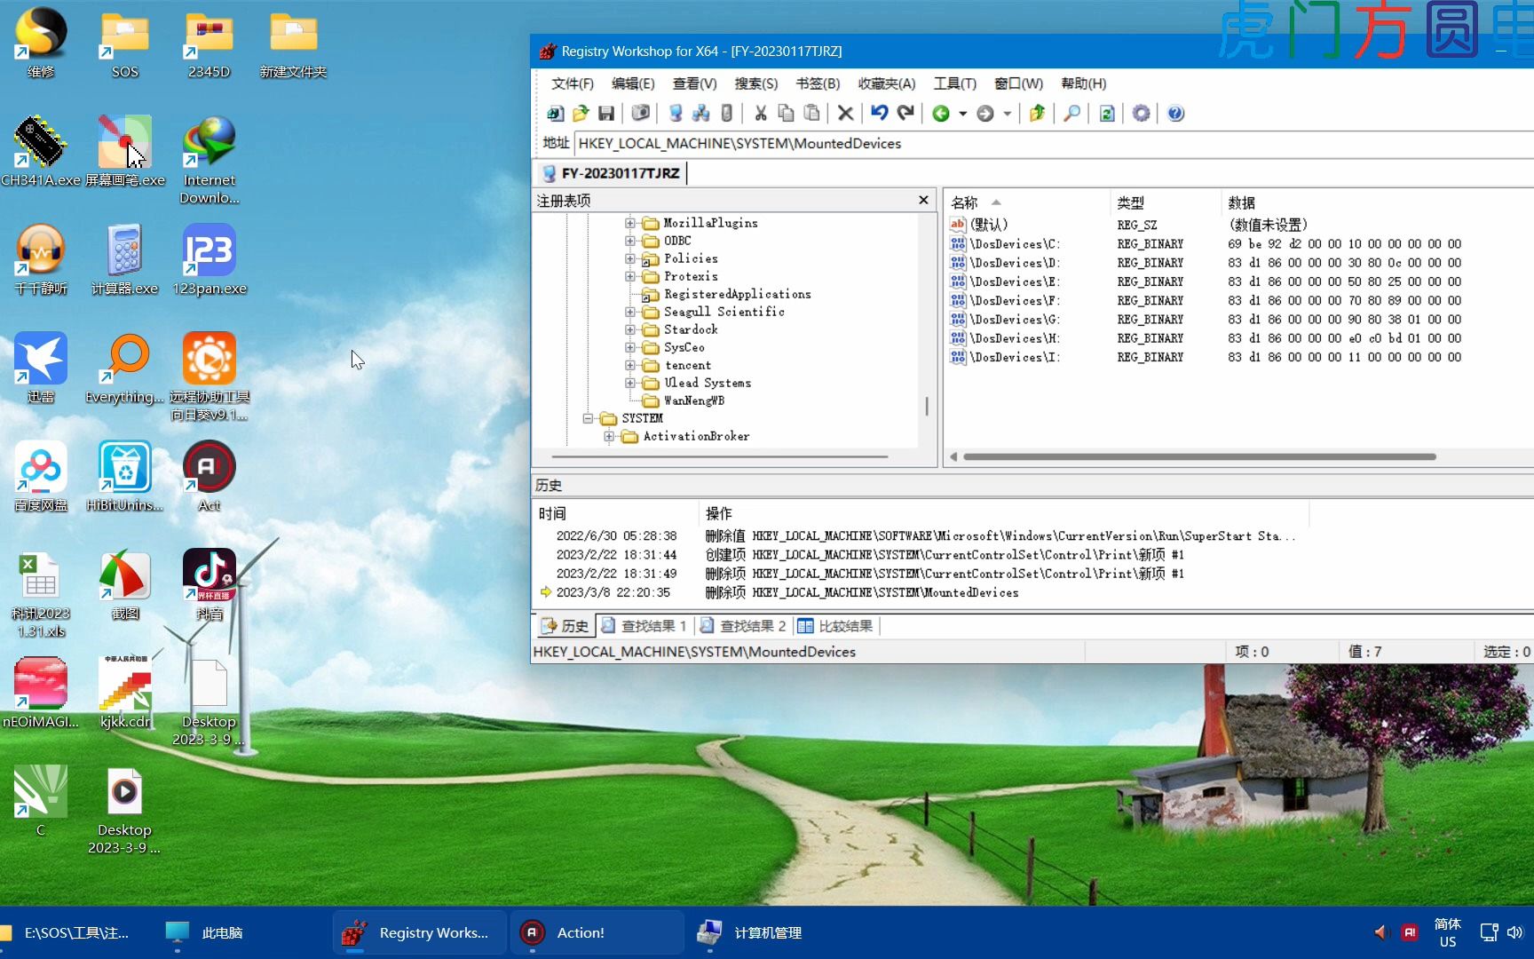Click the gear Options icon
Image resolution: width=1534 pixels, height=959 pixels.
[x=1142, y=114]
